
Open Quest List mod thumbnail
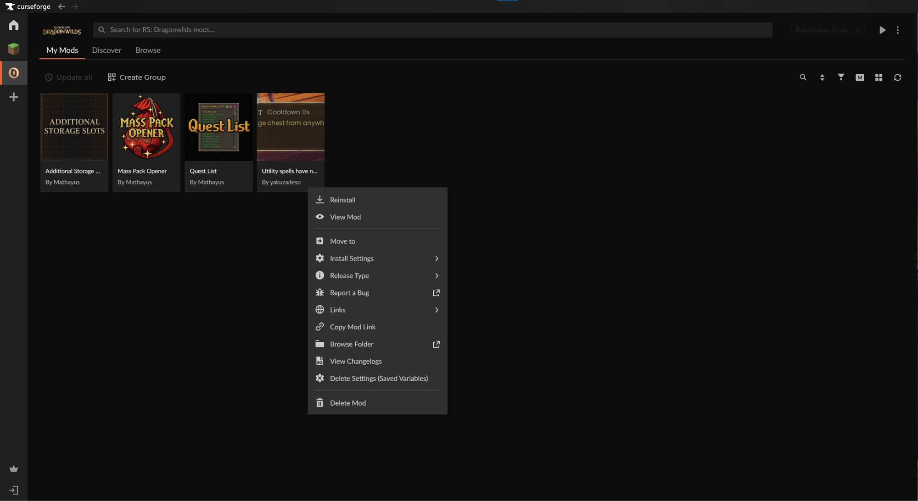point(218,127)
